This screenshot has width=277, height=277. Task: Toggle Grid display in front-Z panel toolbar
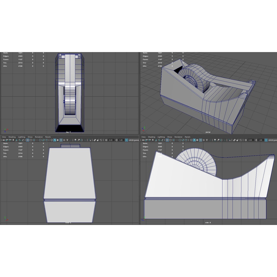point(27,140)
